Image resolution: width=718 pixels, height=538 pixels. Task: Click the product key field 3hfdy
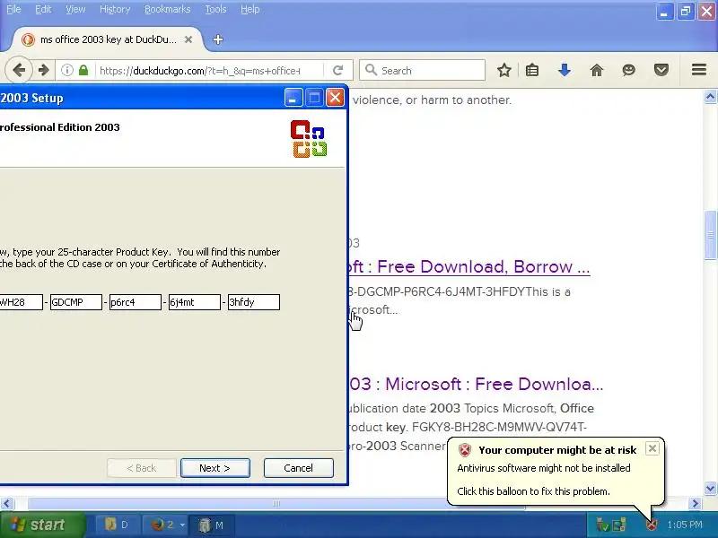pos(254,302)
